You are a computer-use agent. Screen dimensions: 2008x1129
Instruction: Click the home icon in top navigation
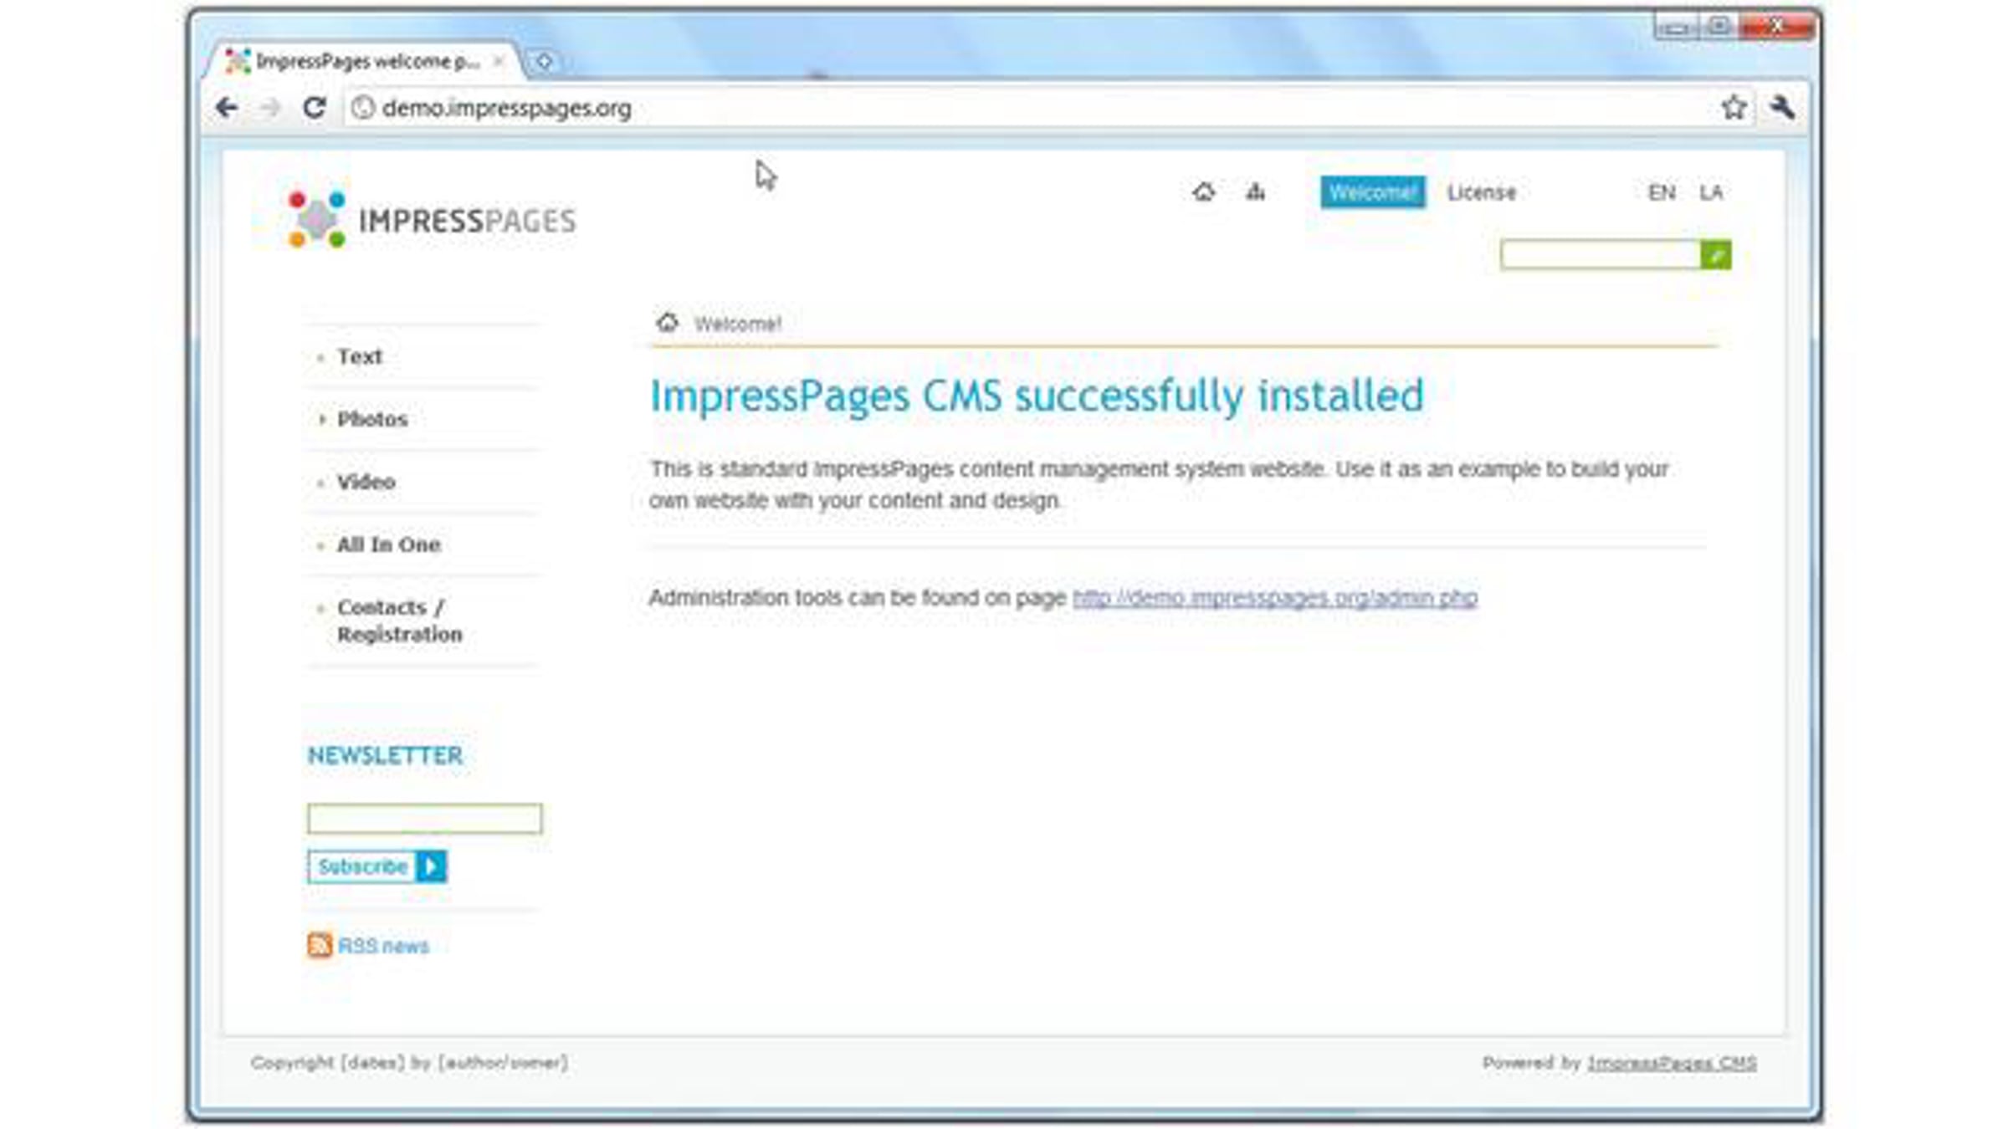tap(1203, 192)
